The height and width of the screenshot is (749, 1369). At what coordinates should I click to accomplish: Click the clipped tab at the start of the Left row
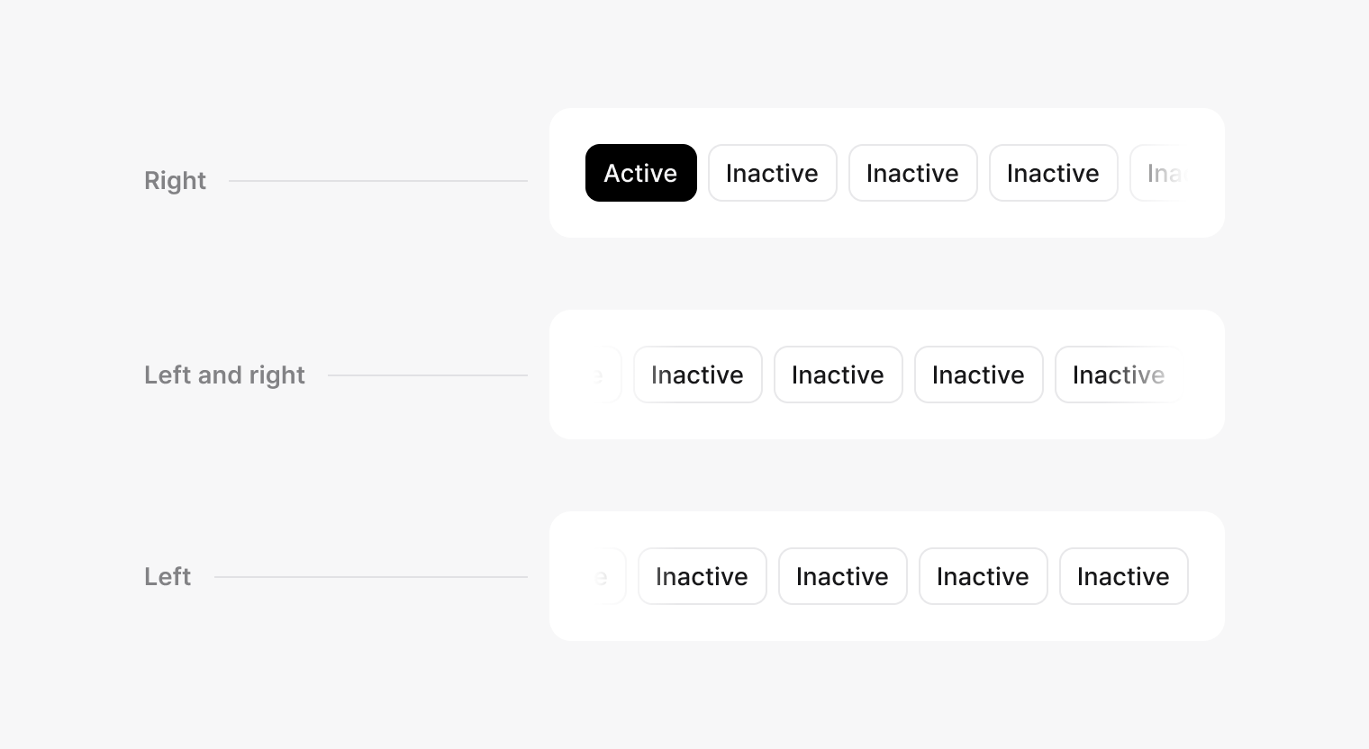click(609, 576)
